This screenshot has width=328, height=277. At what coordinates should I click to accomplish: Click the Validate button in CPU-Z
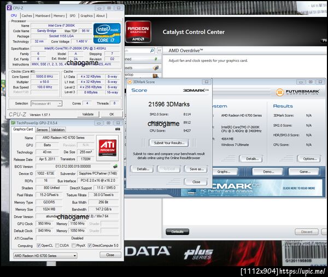(x=88, y=114)
